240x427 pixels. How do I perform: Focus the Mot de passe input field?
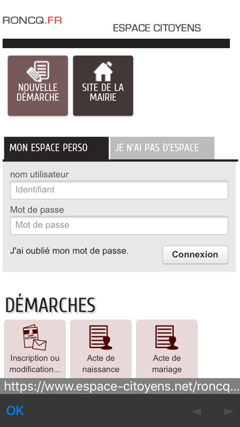(x=119, y=225)
